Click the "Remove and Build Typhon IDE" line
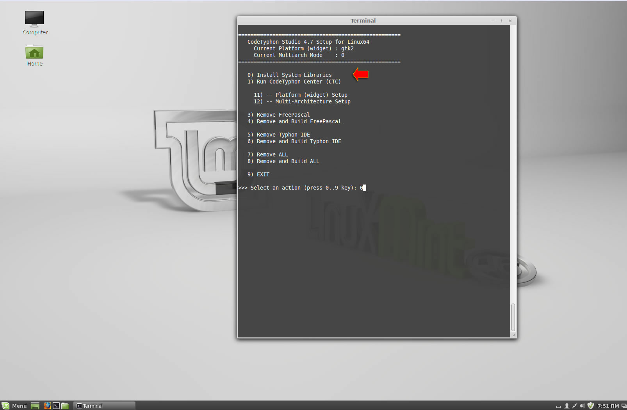The image size is (627, 410). pyautogui.click(x=294, y=141)
